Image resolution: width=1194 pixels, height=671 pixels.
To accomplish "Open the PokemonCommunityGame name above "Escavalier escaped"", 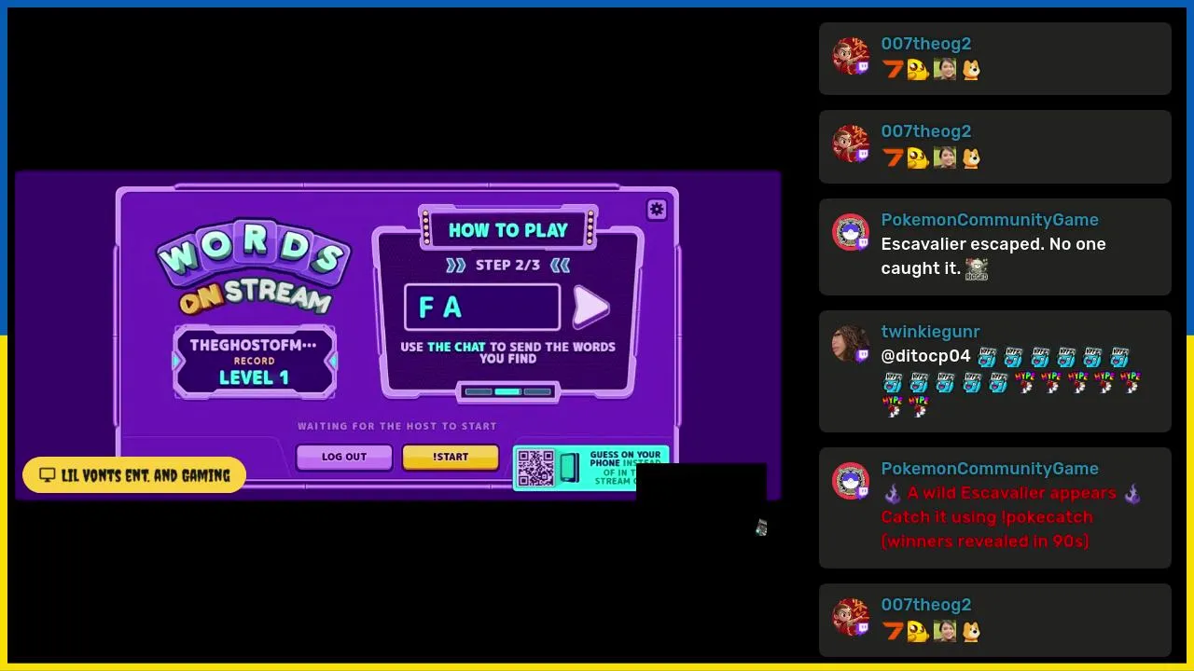I will pos(990,220).
